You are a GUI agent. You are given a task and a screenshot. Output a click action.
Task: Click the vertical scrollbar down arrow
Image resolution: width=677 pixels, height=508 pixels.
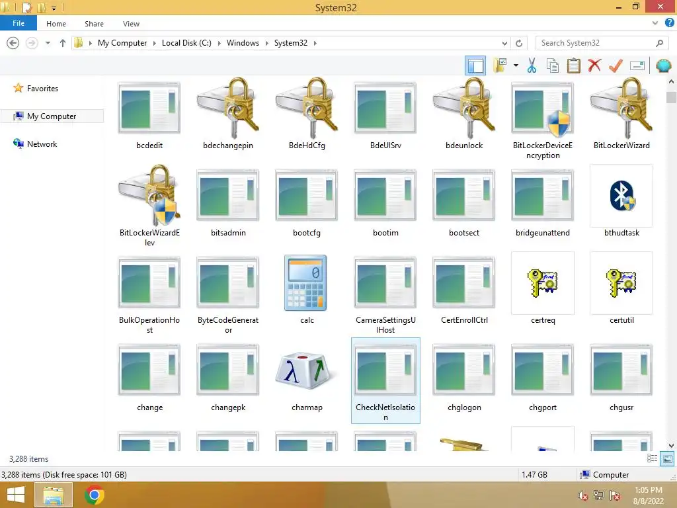pos(671,445)
